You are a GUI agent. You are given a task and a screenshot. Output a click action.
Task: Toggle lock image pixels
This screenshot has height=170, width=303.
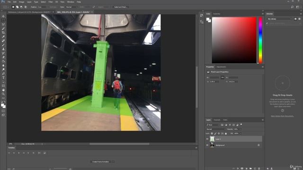215,133
